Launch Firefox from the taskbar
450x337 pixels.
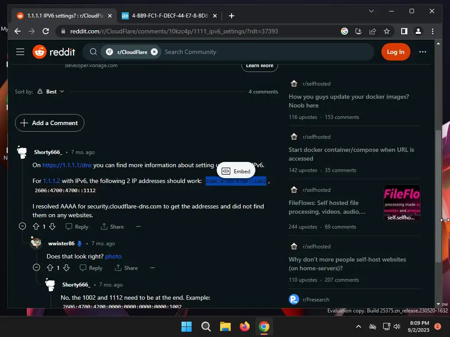pos(244,326)
